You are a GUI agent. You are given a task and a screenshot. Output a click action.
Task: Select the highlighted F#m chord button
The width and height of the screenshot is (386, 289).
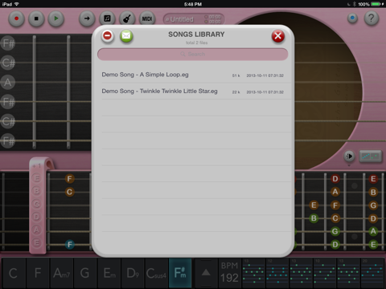(x=180, y=273)
